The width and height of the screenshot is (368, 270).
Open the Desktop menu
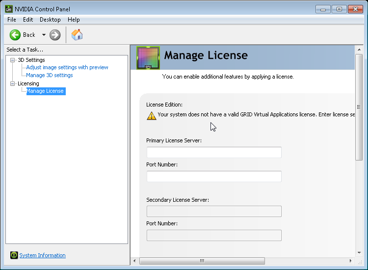50,20
